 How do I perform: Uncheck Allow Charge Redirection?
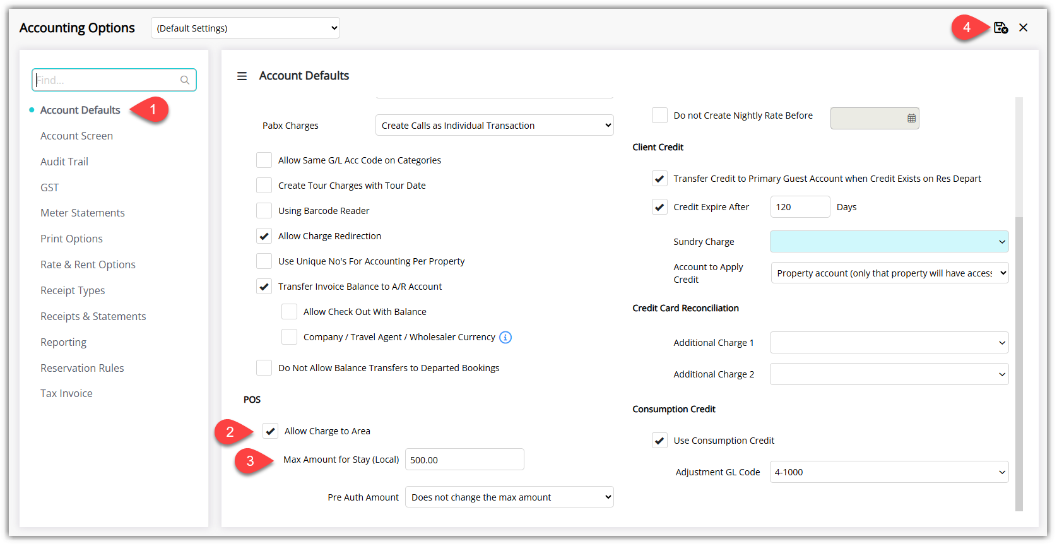pyautogui.click(x=264, y=236)
